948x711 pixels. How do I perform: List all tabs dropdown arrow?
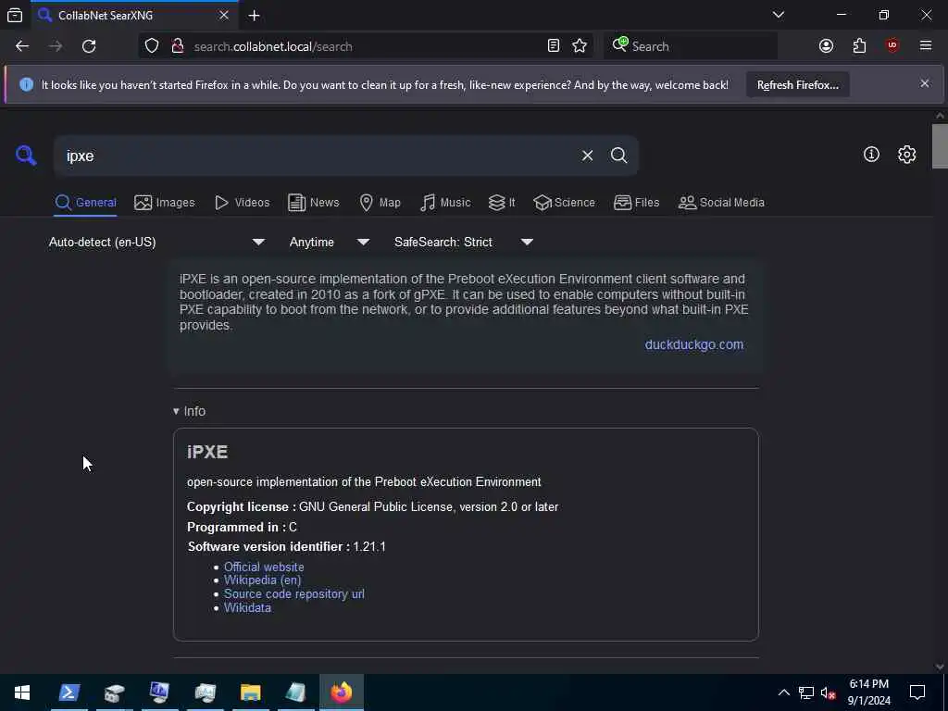(x=779, y=15)
